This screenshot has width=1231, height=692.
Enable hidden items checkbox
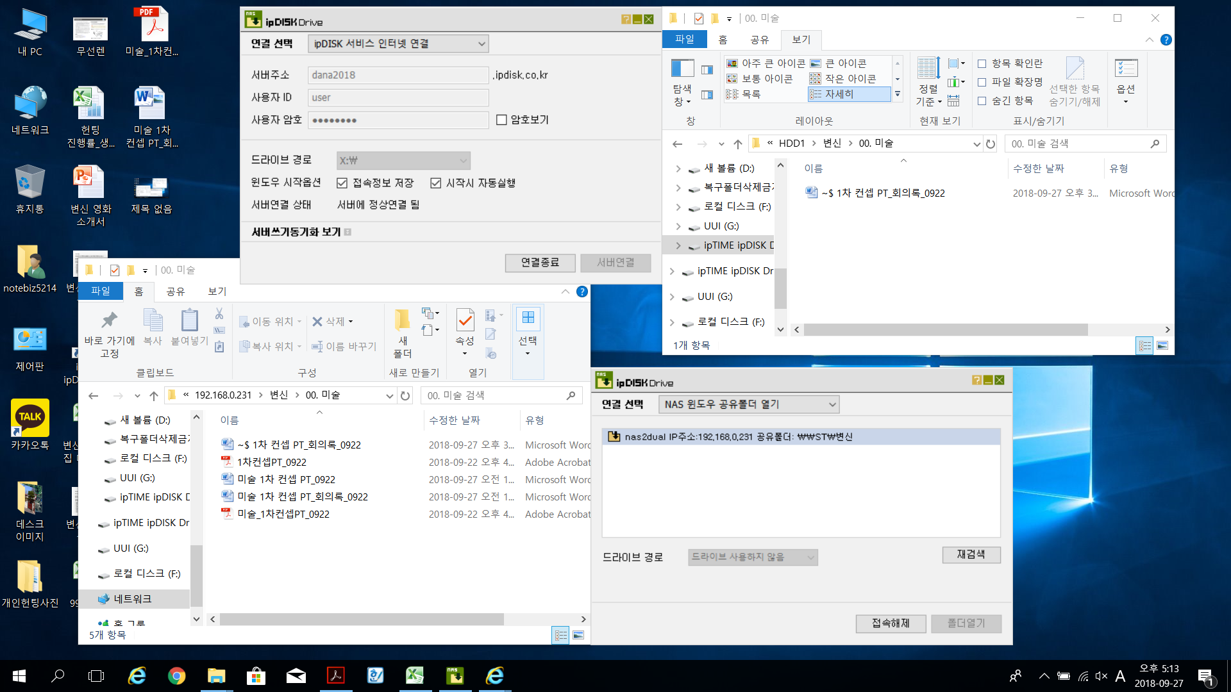coord(982,101)
